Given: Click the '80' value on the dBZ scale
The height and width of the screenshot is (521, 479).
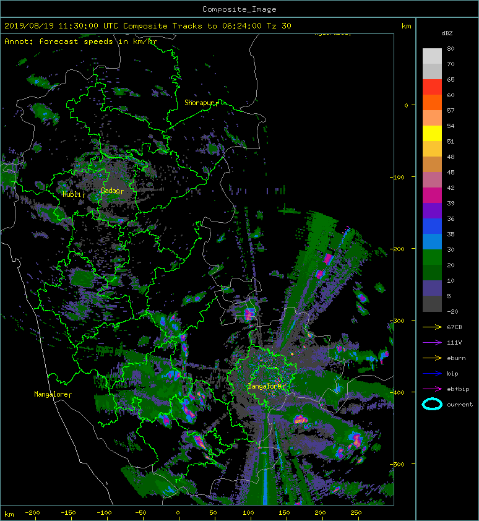Looking at the screenshot, I should tap(451, 48).
